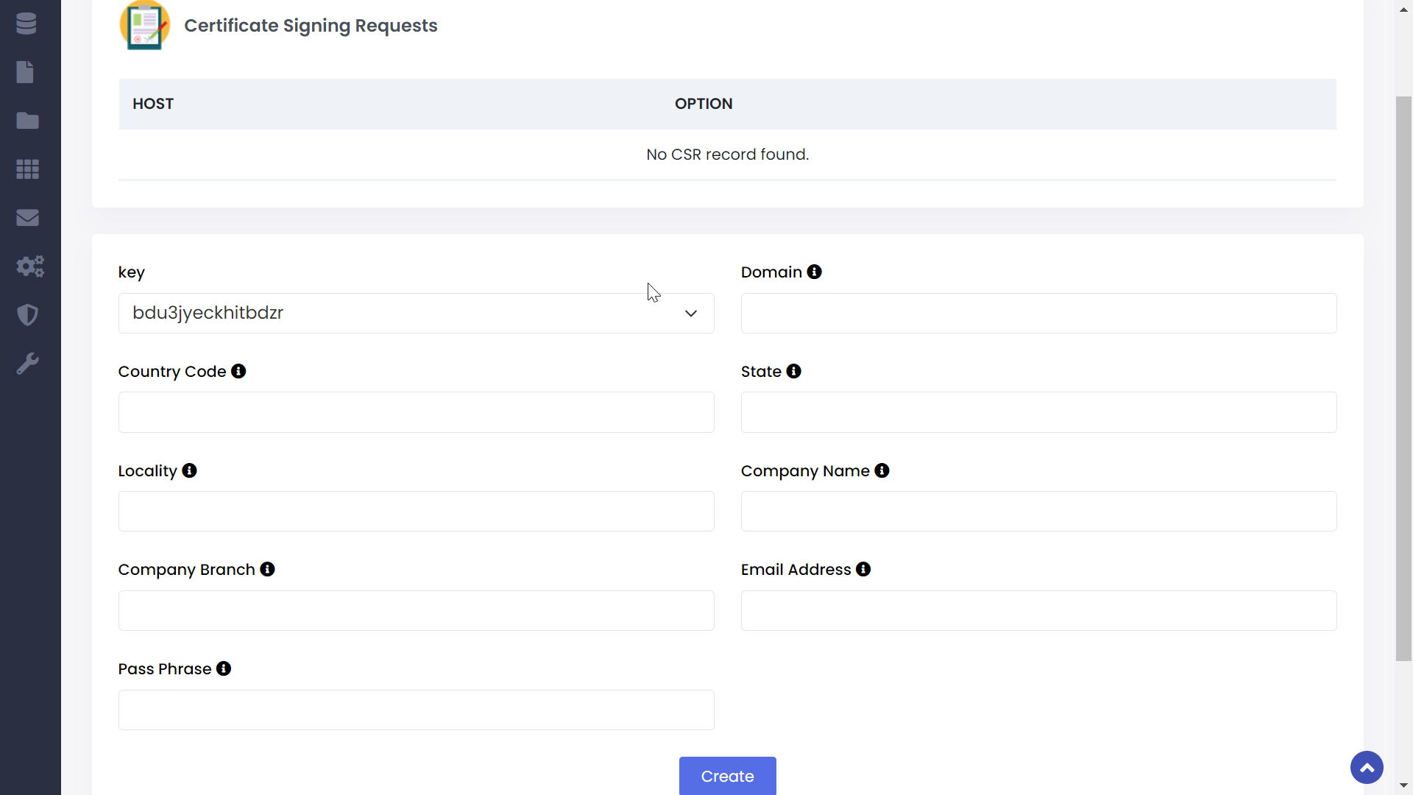This screenshot has width=1413, height=795.
Task: Click the Domain input field
Action: coord(1038,313)
